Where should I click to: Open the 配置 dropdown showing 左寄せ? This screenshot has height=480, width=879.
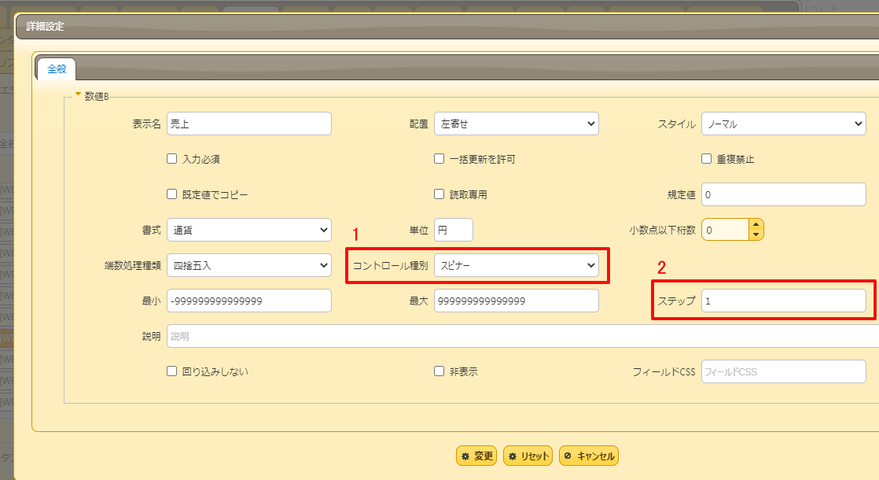point(516,123)
